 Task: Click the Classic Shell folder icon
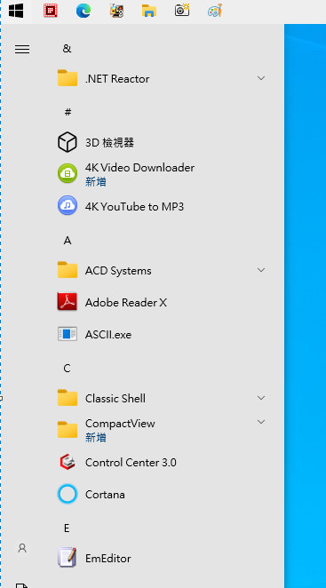coord(68,398)
